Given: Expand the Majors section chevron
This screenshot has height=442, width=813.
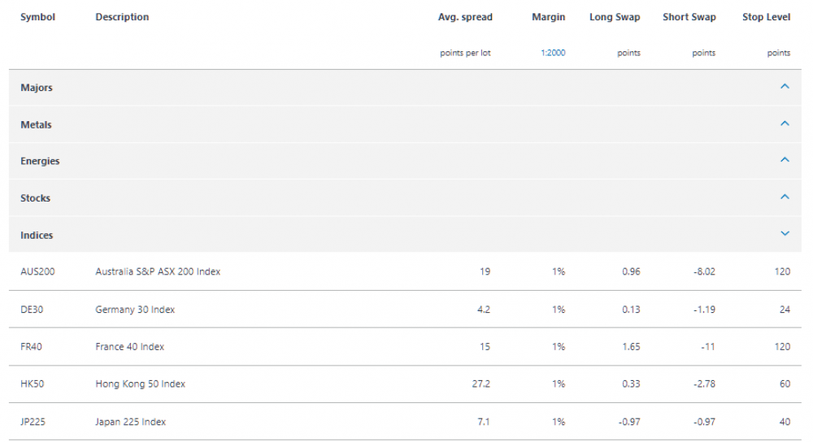Looking at the screenshot, I should (x=785, y=87).
